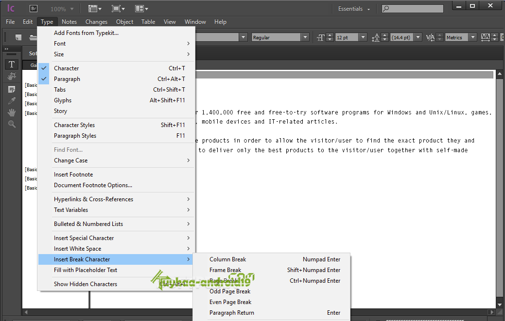Expand Bulleted & Numbered Lists submenu

point(117,224)
